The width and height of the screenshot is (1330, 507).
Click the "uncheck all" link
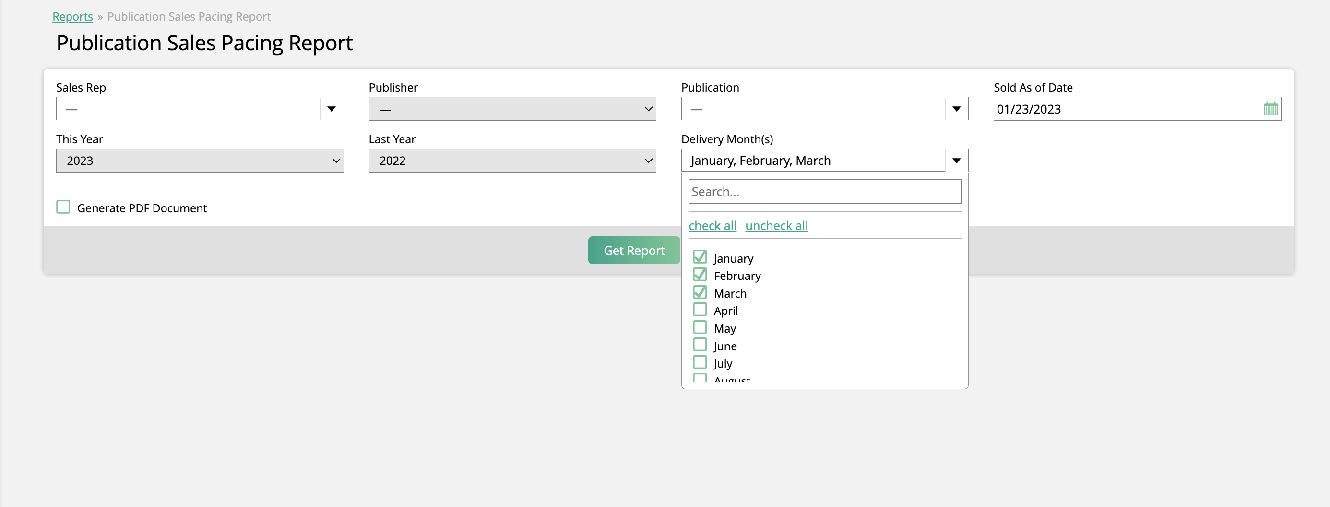(776, 225)
